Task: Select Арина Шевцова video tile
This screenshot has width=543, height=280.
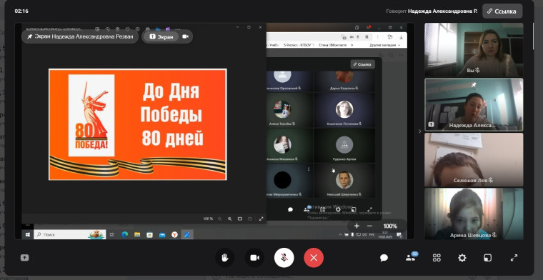Action: (x=474, y=214)
